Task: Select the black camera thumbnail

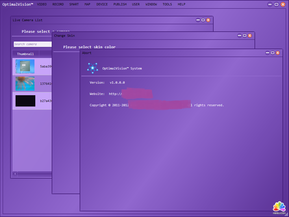Action: pos(25,101)
